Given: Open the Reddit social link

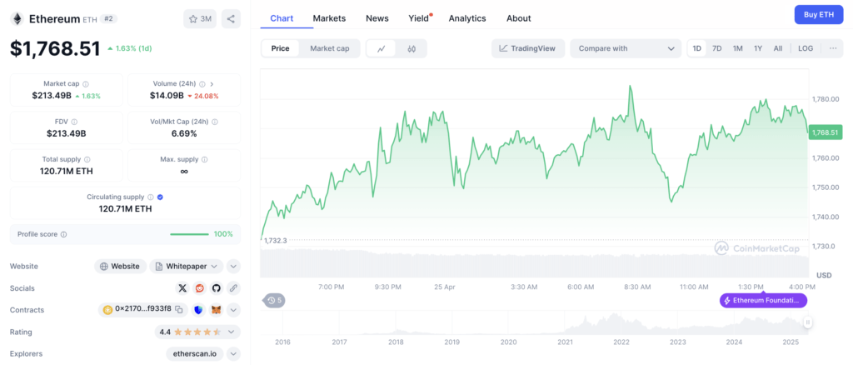Looking at the screenshot, I should pos(200,288).
